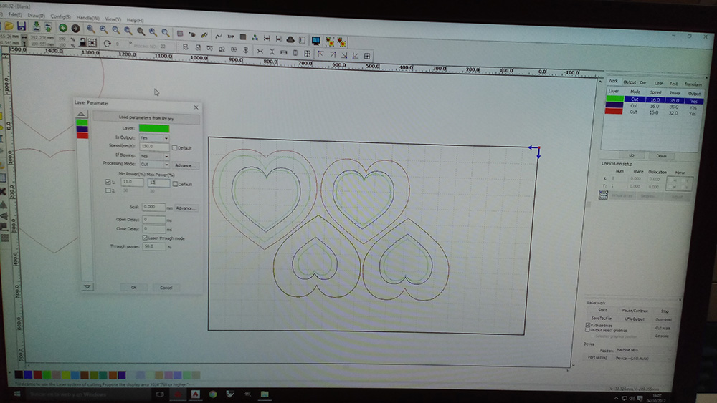Screen dimensions: 717x403
Task: Open the Windows Start menu
Action: tap(17, 394)
